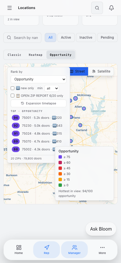
Task: Click the TOP · OPPORTUNITY heading
Action: (27, 111)
